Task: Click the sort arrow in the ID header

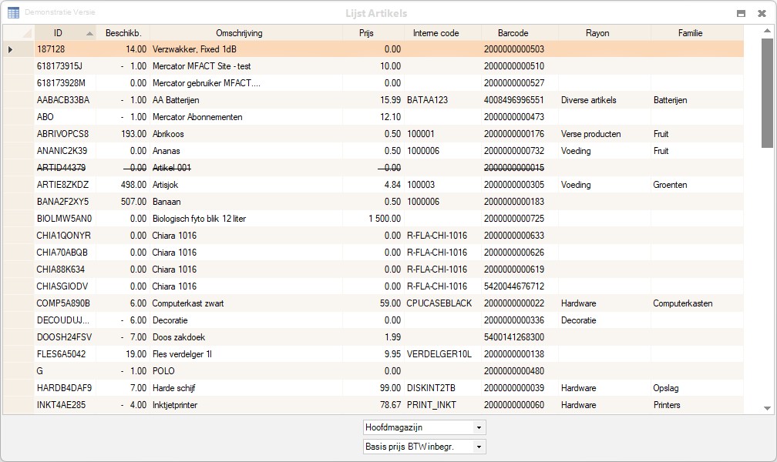Action: [89, 34]
